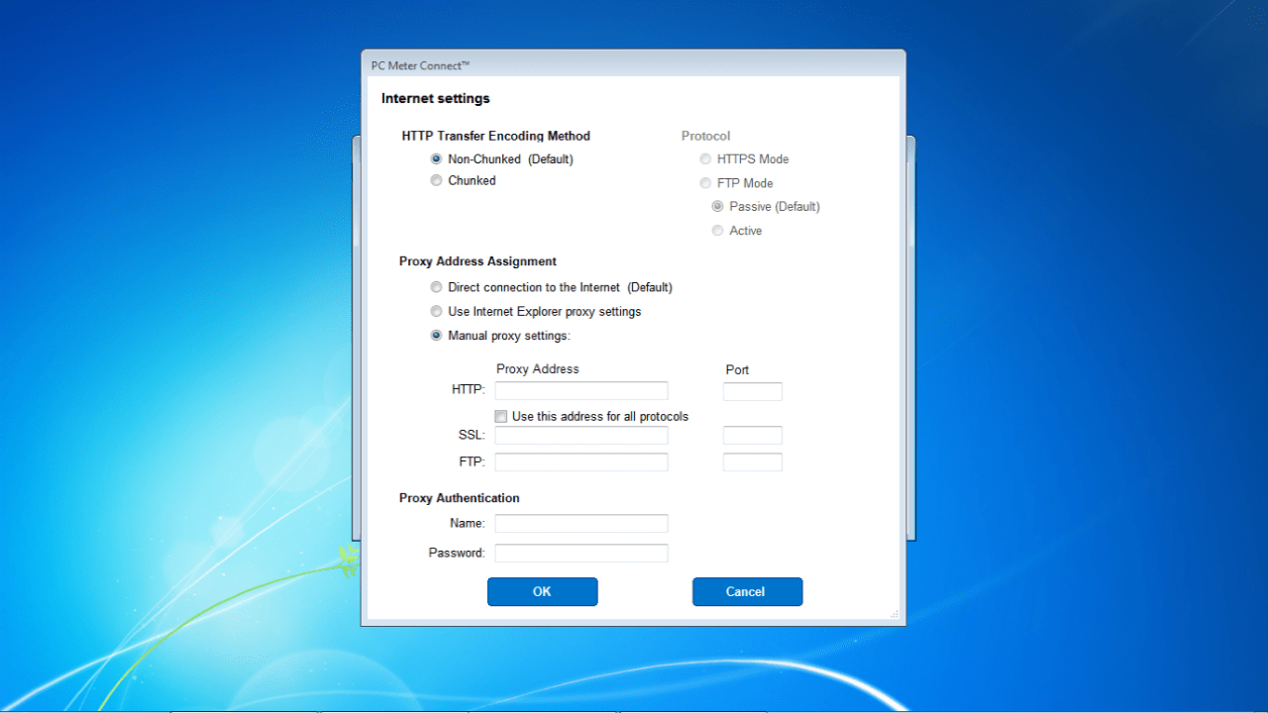The height and width of the screenshot is (713, 1268).
Task: Click the Proxy Authentication heading
Action: (460, 498)
